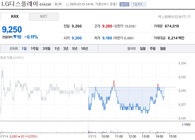Image resolution: width=195 pixels, height=140 pixels.
Task: Show the 월봉 candlestick chart
Action: tap(163, 49)
